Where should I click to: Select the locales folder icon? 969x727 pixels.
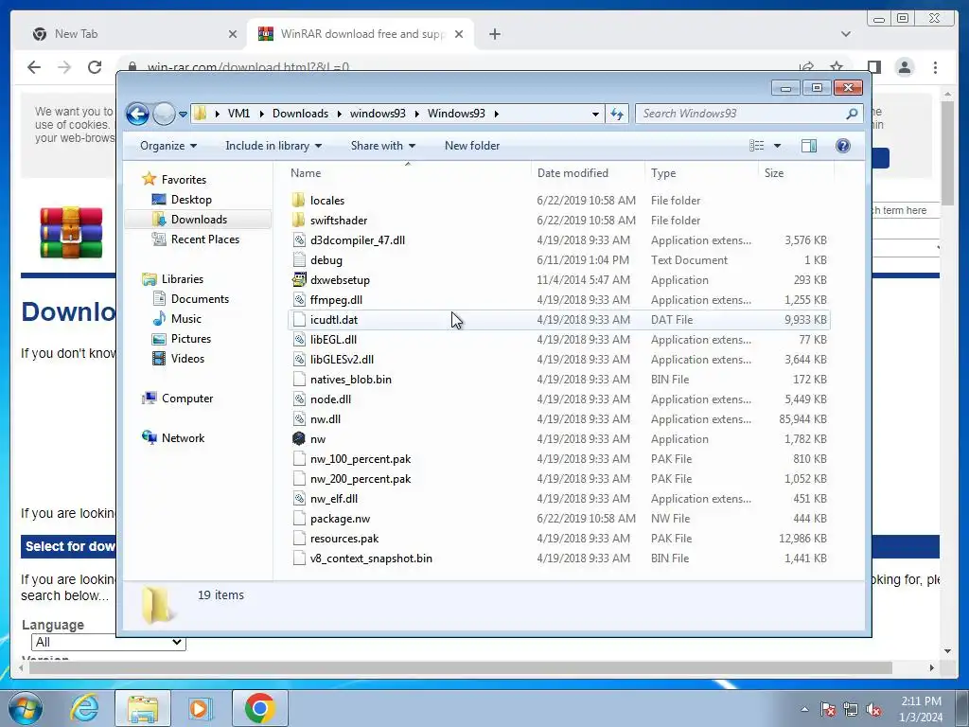click(299, 201)
